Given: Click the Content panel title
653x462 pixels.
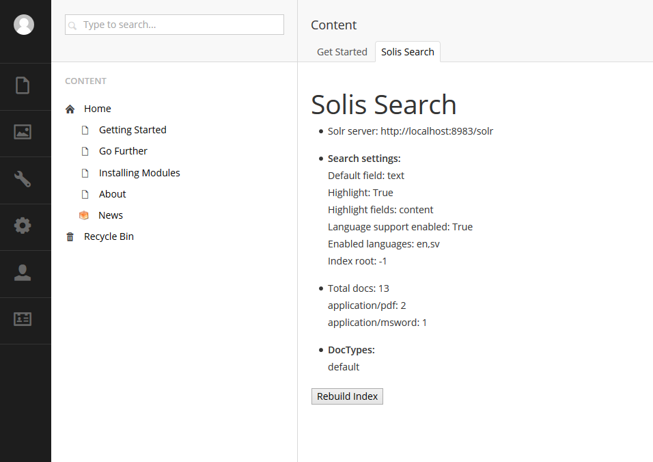Looking at the screenshot, I should [333, 25].
